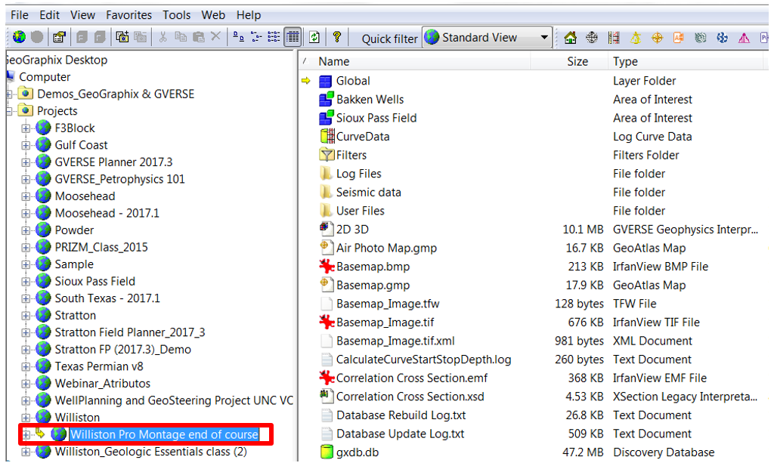This screenshot has width=774, height=463.
Task: Select the GVERSE Planner 2017.3 project
Action: (113, 162)
